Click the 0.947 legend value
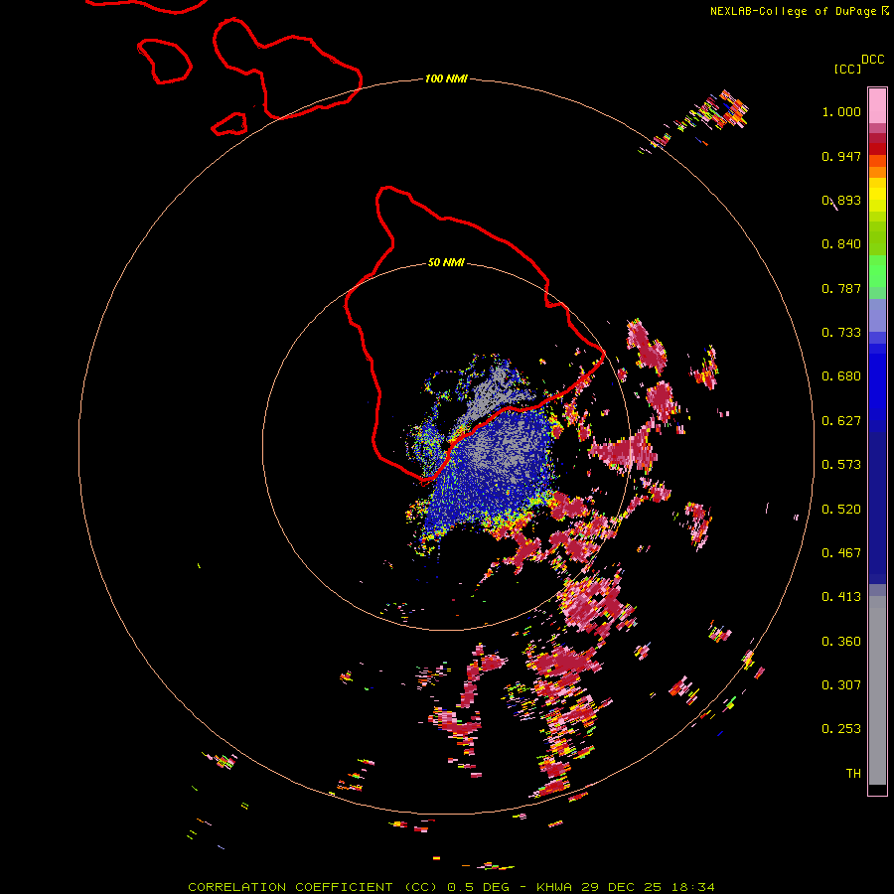894x894 pixels. pyautogui.click(x=841, y=156)
